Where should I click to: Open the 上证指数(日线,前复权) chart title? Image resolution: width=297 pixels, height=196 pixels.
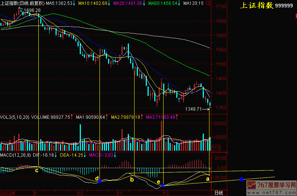pos(22,3)
